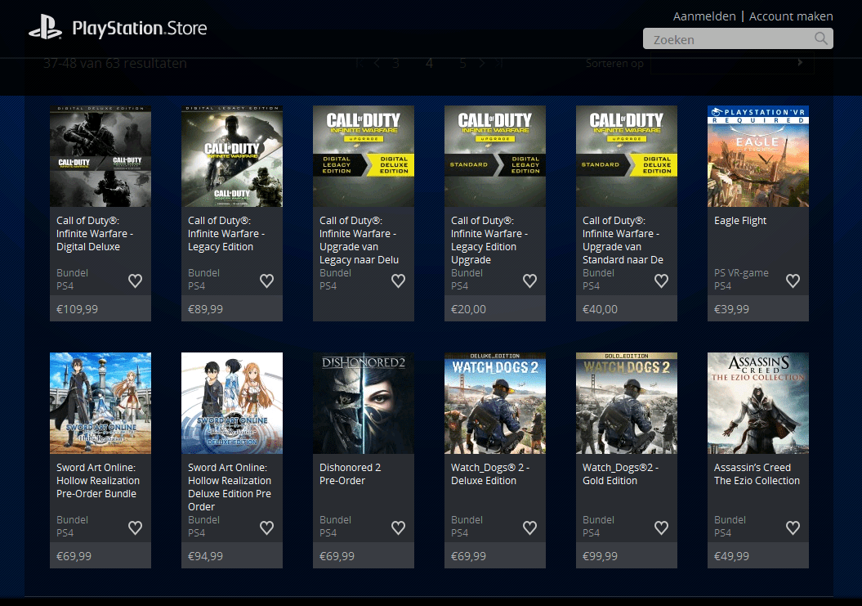Screen dimensions: 862x606
Task: Click the Aanmelden link
Action: click(703, 16)
